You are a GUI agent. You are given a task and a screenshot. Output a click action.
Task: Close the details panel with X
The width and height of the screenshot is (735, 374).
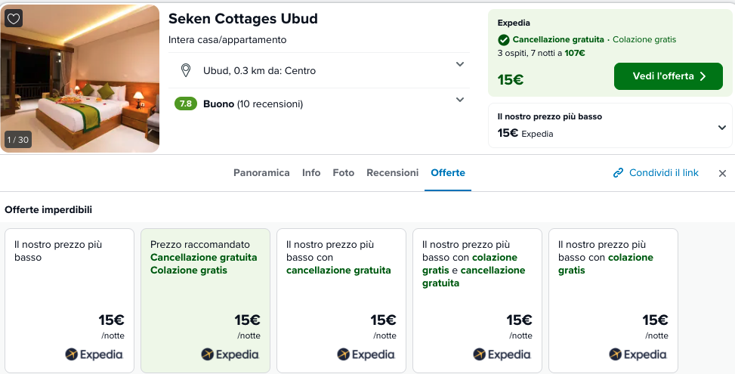722,174
